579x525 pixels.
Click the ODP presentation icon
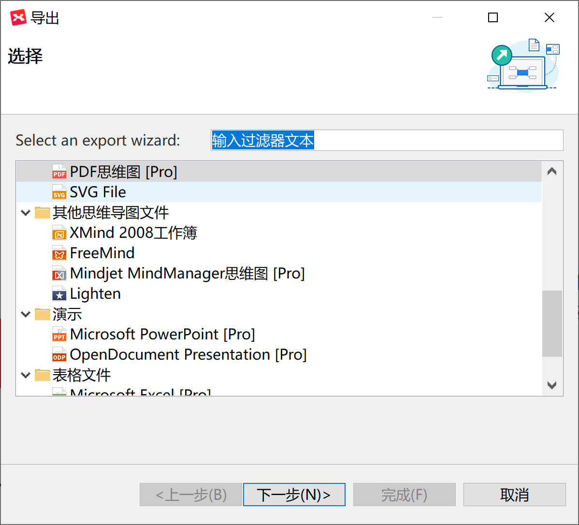[59, 355]
